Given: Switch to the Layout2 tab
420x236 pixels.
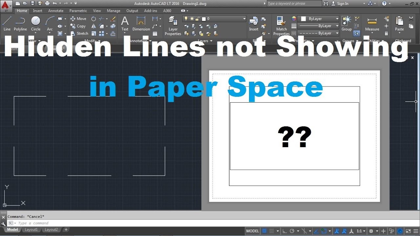Looking at the screenshot, I should tap(51, 230).
